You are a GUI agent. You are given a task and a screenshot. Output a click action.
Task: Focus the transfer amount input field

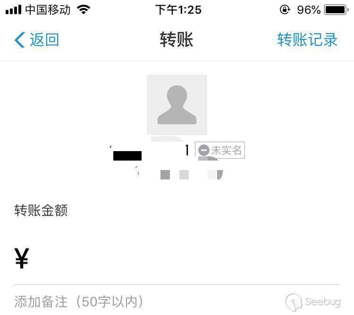point(177,258)
